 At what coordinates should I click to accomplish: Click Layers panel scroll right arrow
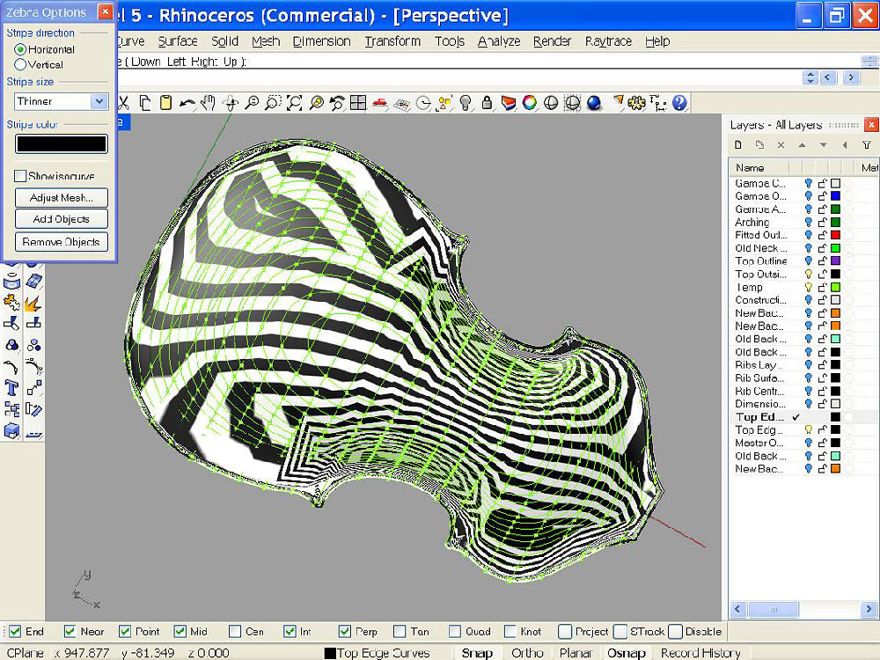869,609
